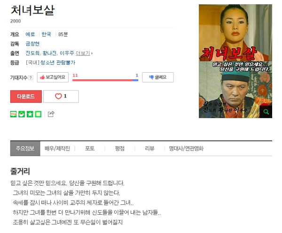Click the green cafe cup share icon
This screenshot has height=233, width=282.
click(x=22, y=114)
